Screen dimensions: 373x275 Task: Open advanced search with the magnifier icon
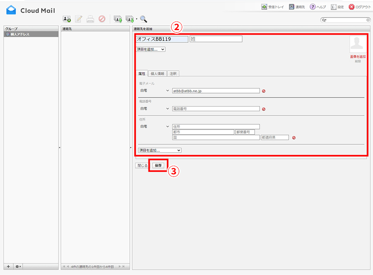(144, 19)
